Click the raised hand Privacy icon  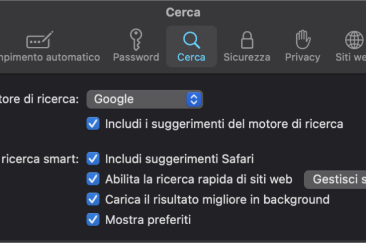pos(303,40)
